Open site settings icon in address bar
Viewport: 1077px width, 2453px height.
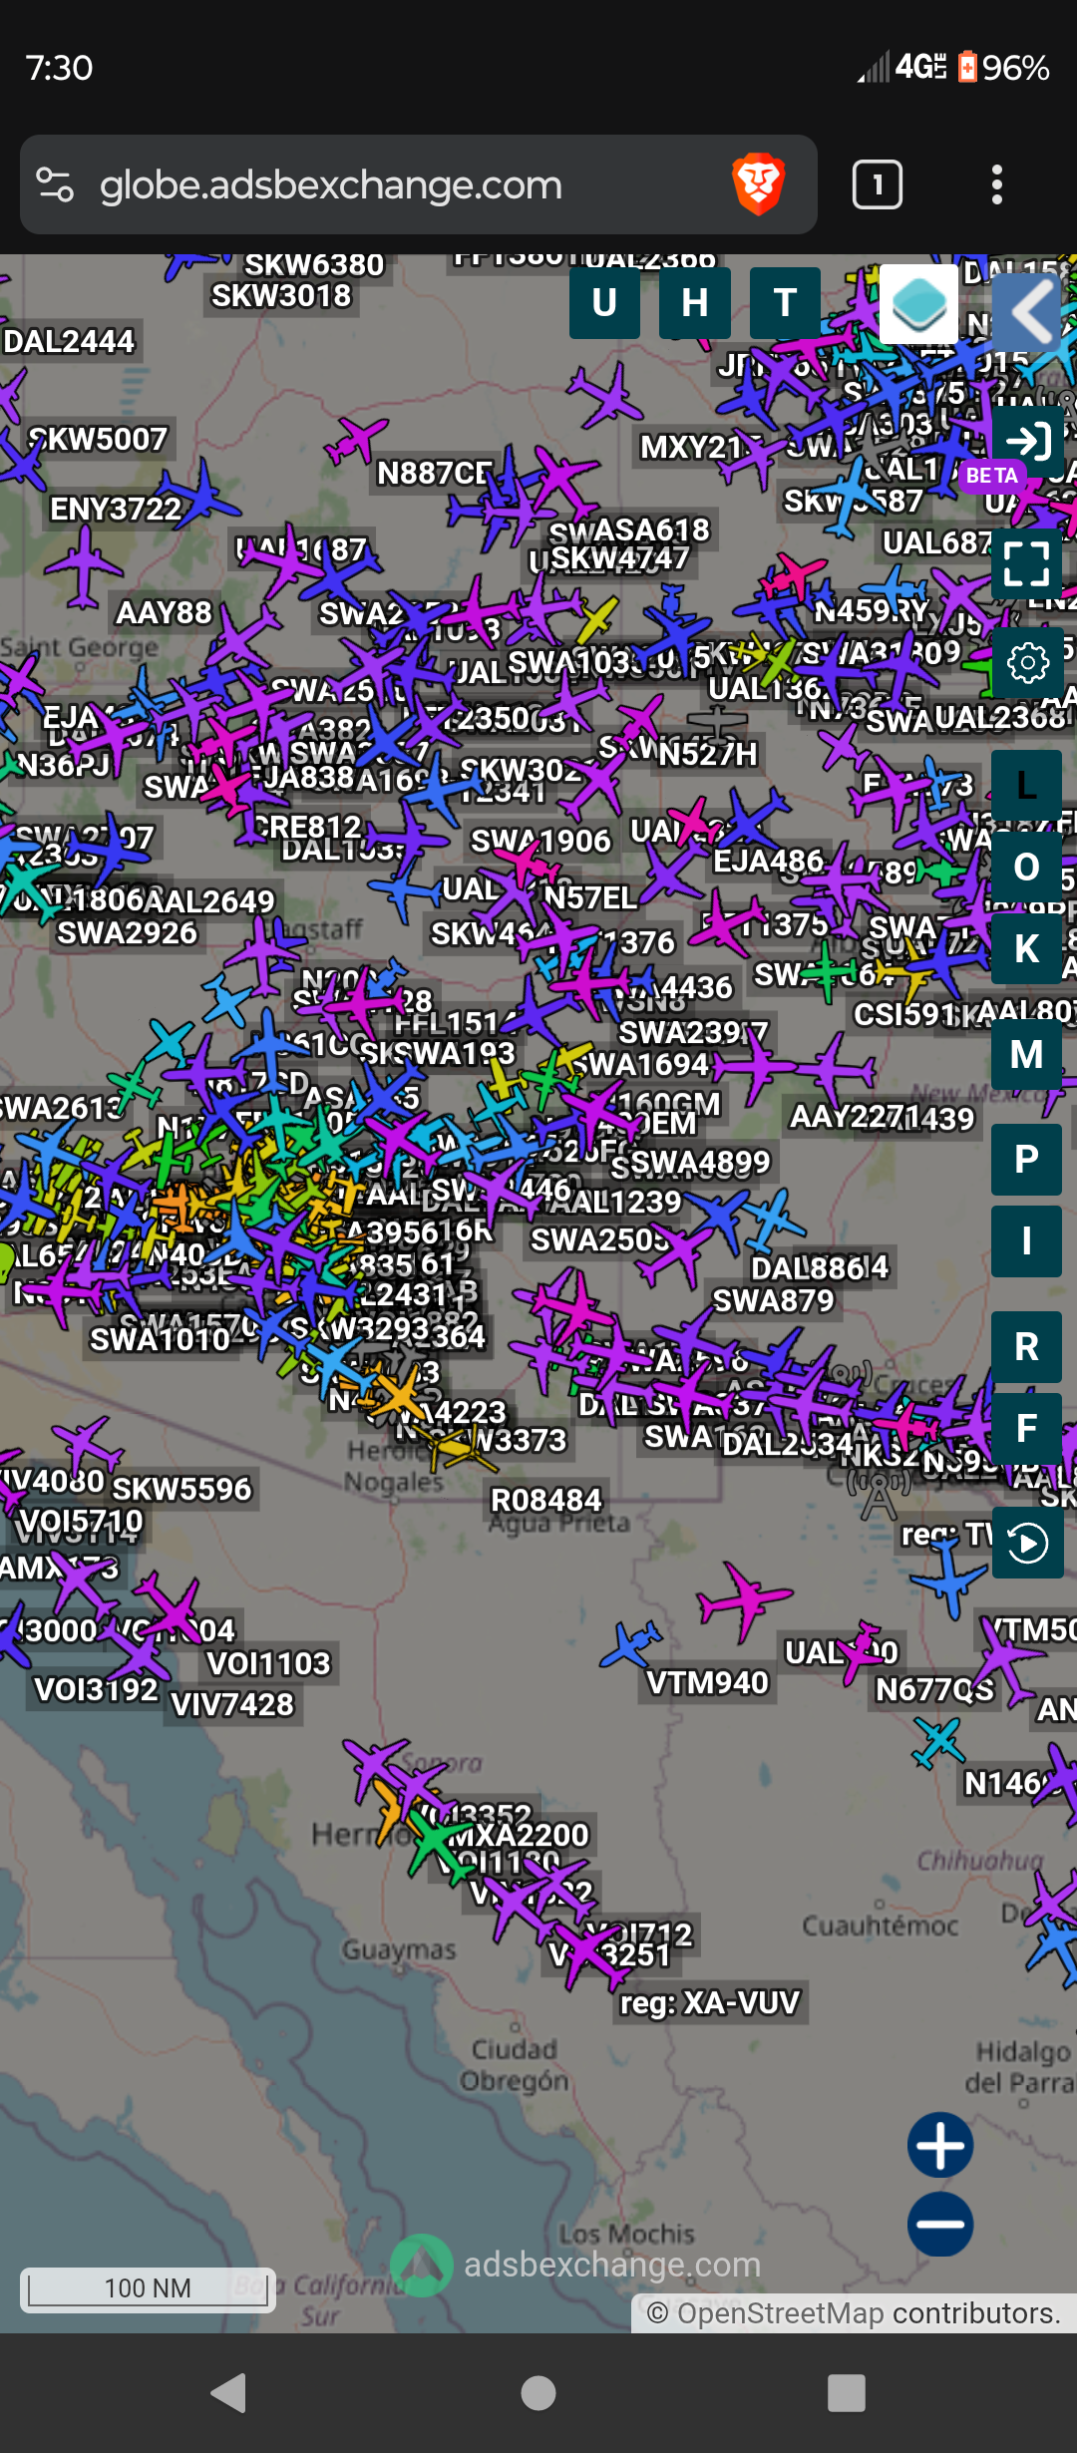coord(55,184)
